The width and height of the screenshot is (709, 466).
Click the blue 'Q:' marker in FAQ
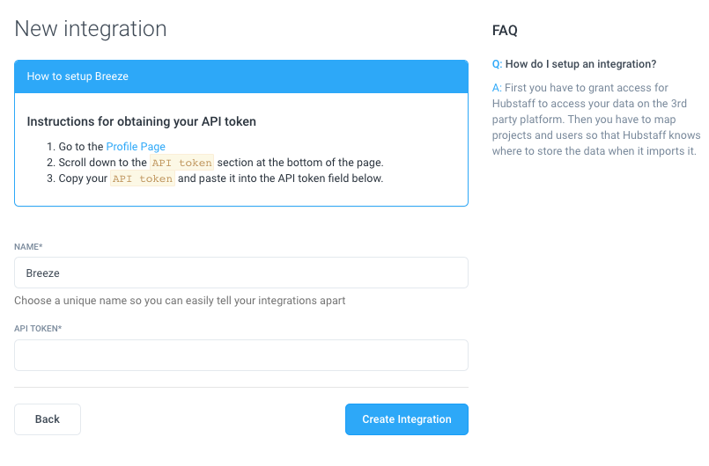click(497, 64)
